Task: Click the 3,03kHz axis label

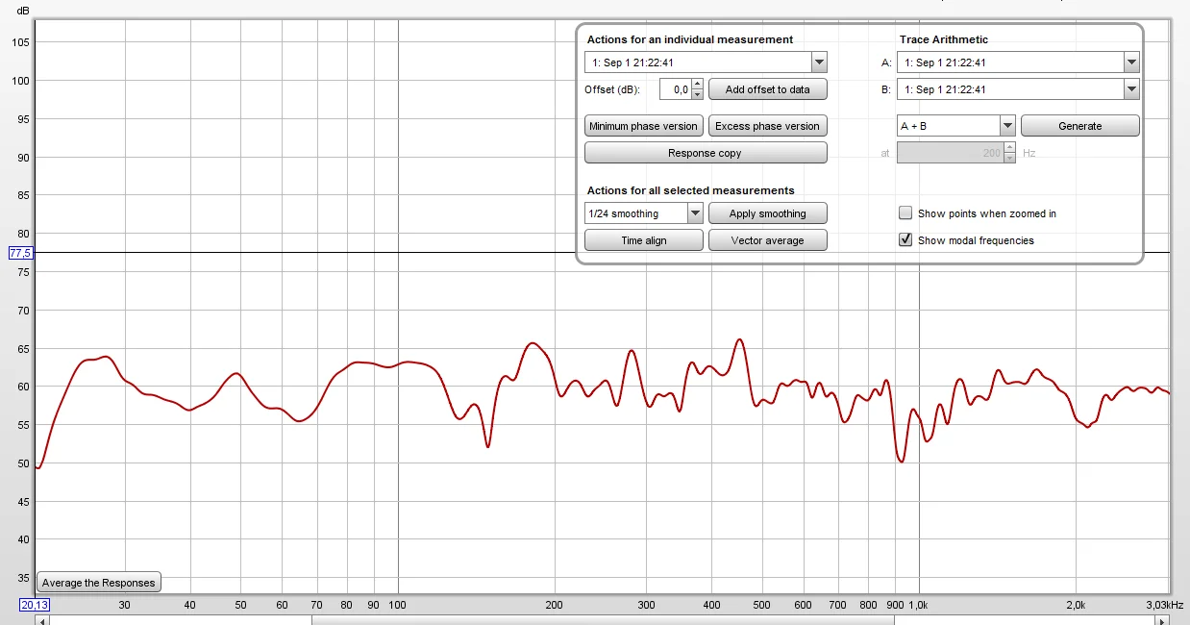Action: coord(1164,605)
